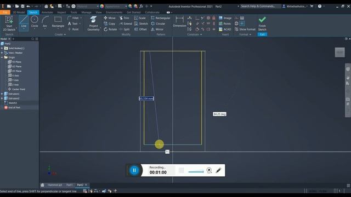Click the Project Geometry tool
Screen dimensions: 351x197
pyautogui.click(x=93, y=23)
